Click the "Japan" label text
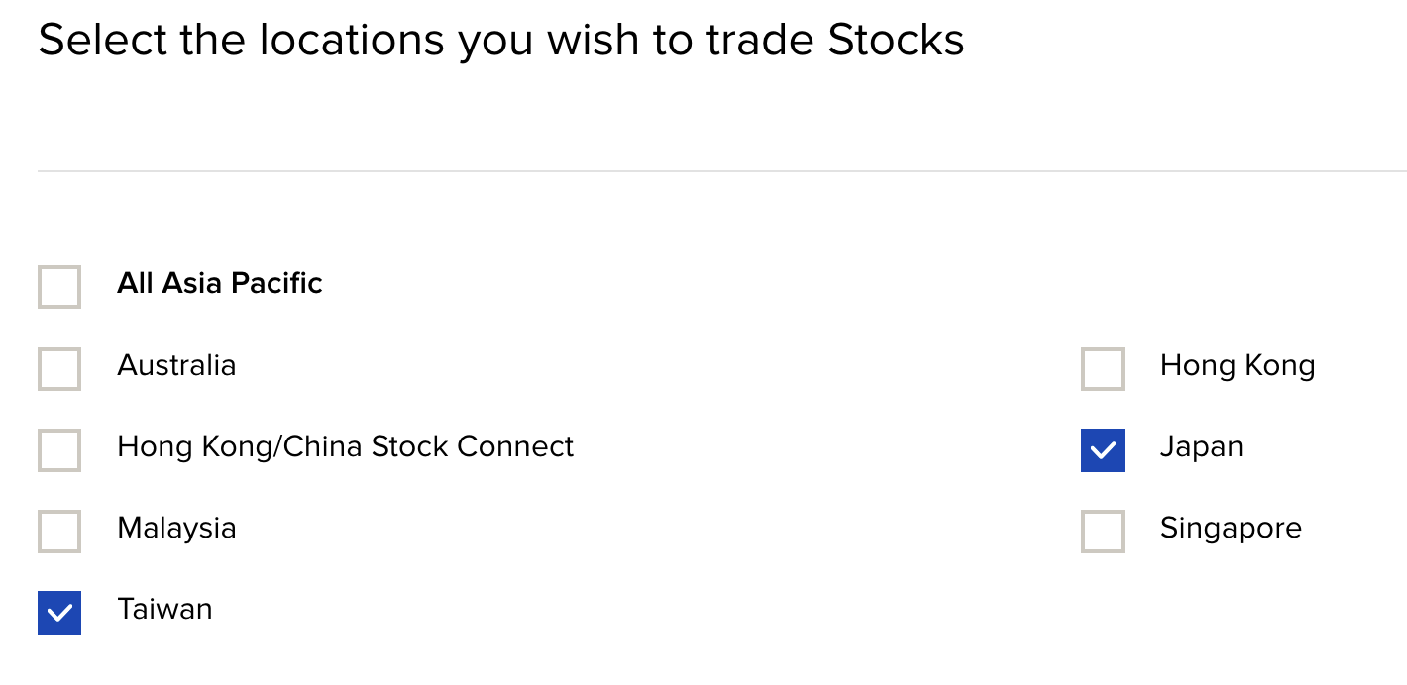Viewport: 1407px width, 685px height. [1202, 447]
